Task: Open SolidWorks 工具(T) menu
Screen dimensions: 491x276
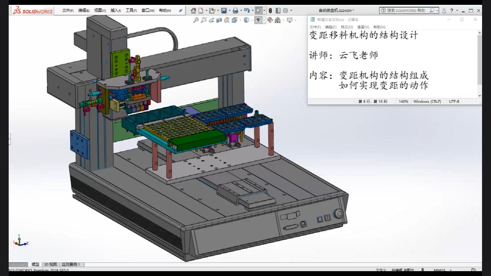Action: pyautogui.click(x=131, y=10)
